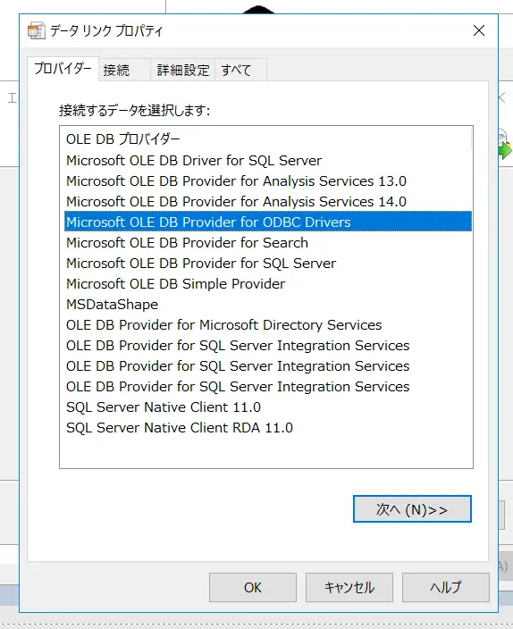The height and width of the screenshot is (629, 513).
Task: Open the 詳細設定 tab
Action: 182,71
